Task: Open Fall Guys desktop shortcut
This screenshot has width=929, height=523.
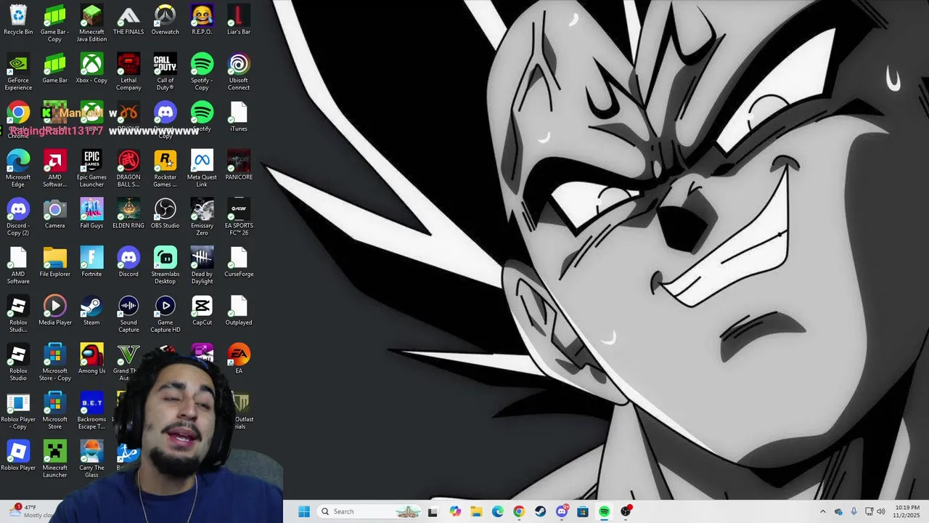Action: coord(91,214)
